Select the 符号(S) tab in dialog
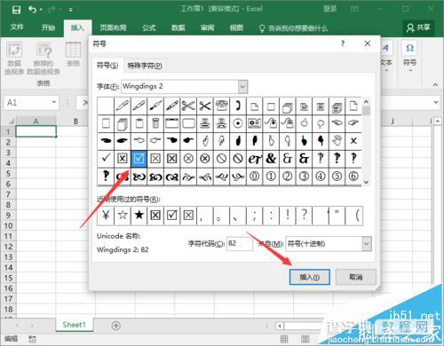The image size is (444, 346). pyautogui.click(x=107, y=65)
